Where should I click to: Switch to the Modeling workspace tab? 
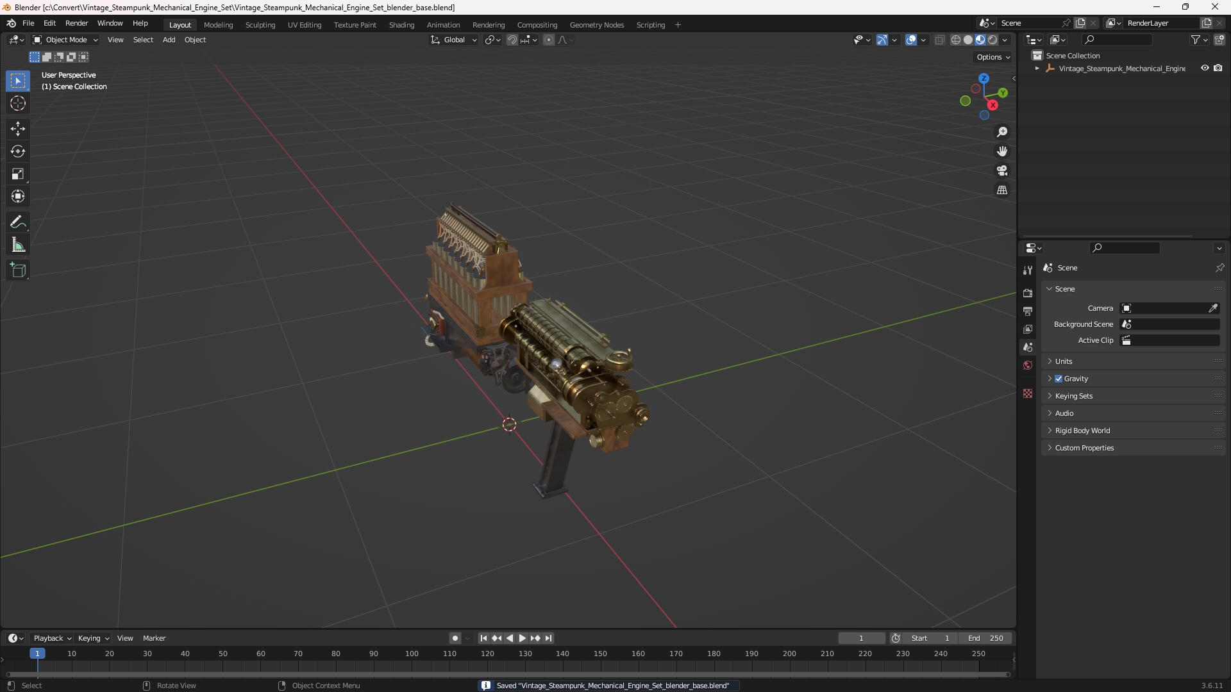pos(218,25)
